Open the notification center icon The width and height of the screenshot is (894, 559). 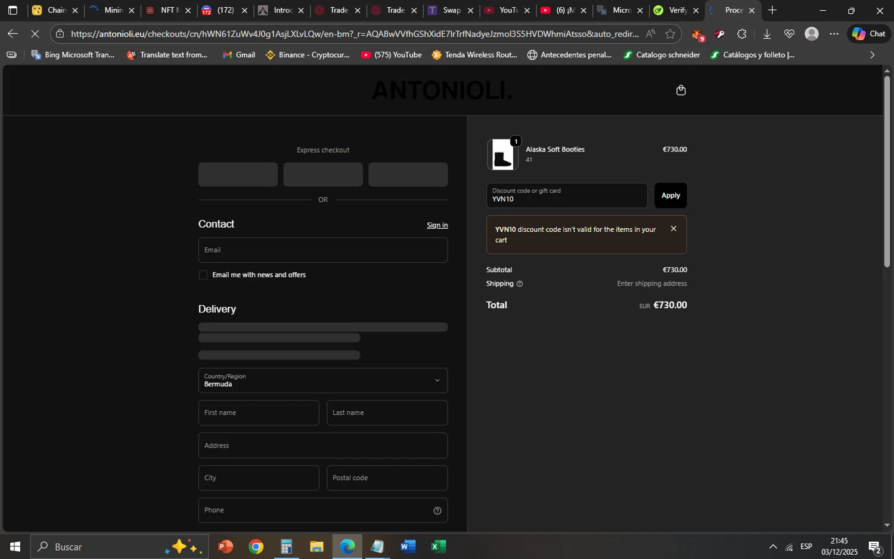point(875,546)
